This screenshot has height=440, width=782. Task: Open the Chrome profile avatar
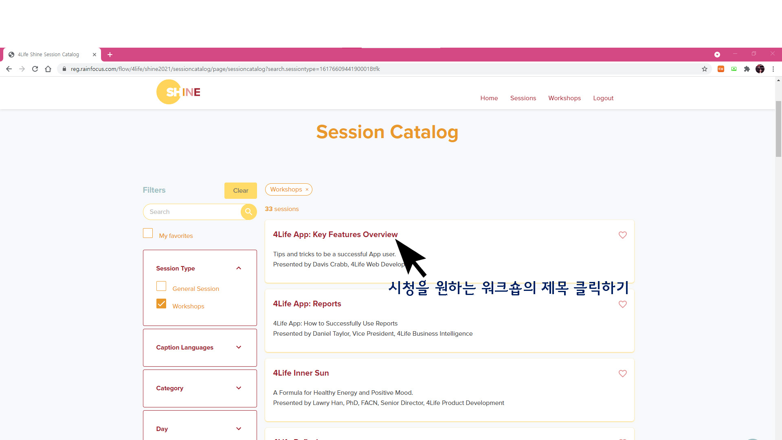tap(760, 69)
